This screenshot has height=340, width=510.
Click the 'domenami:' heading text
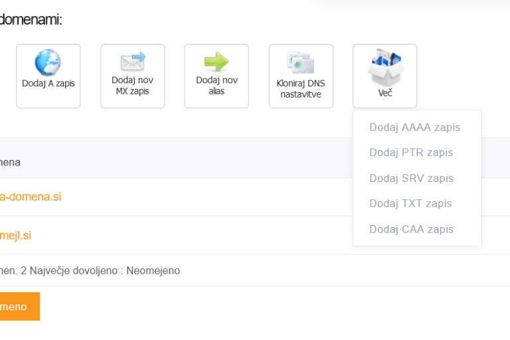pos(31,19)
